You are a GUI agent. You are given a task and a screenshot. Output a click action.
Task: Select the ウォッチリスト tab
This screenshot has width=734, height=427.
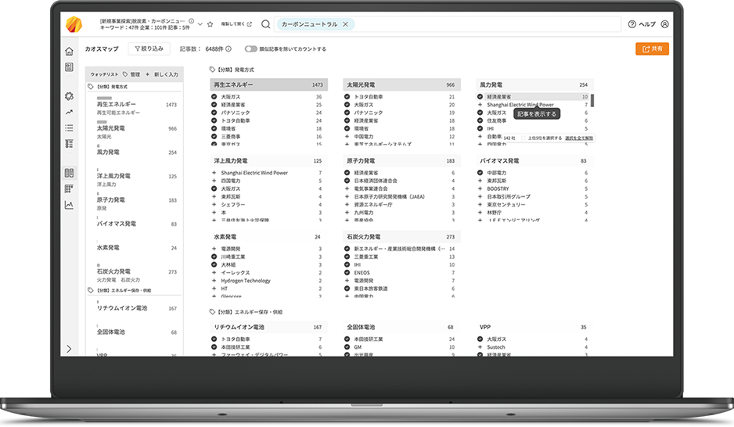(104, 74)
